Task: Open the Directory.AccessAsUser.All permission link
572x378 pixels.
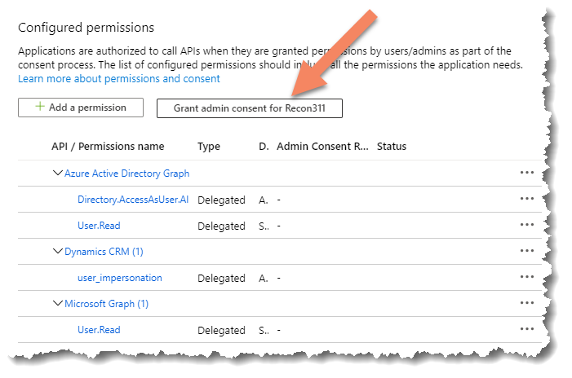Action: [x=133, y=199]
